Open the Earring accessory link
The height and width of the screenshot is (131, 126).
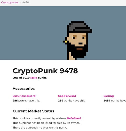tap(109, 96)
